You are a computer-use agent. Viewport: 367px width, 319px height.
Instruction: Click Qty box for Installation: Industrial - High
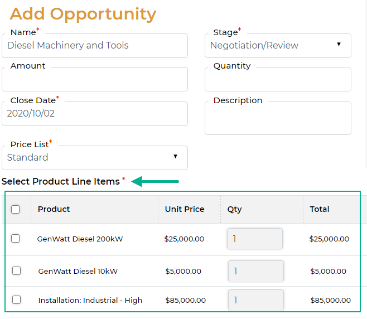click(x=255, y=300)
